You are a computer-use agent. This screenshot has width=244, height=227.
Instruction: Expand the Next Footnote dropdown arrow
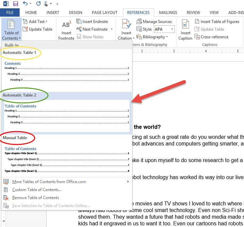click(x=112, y=29)
